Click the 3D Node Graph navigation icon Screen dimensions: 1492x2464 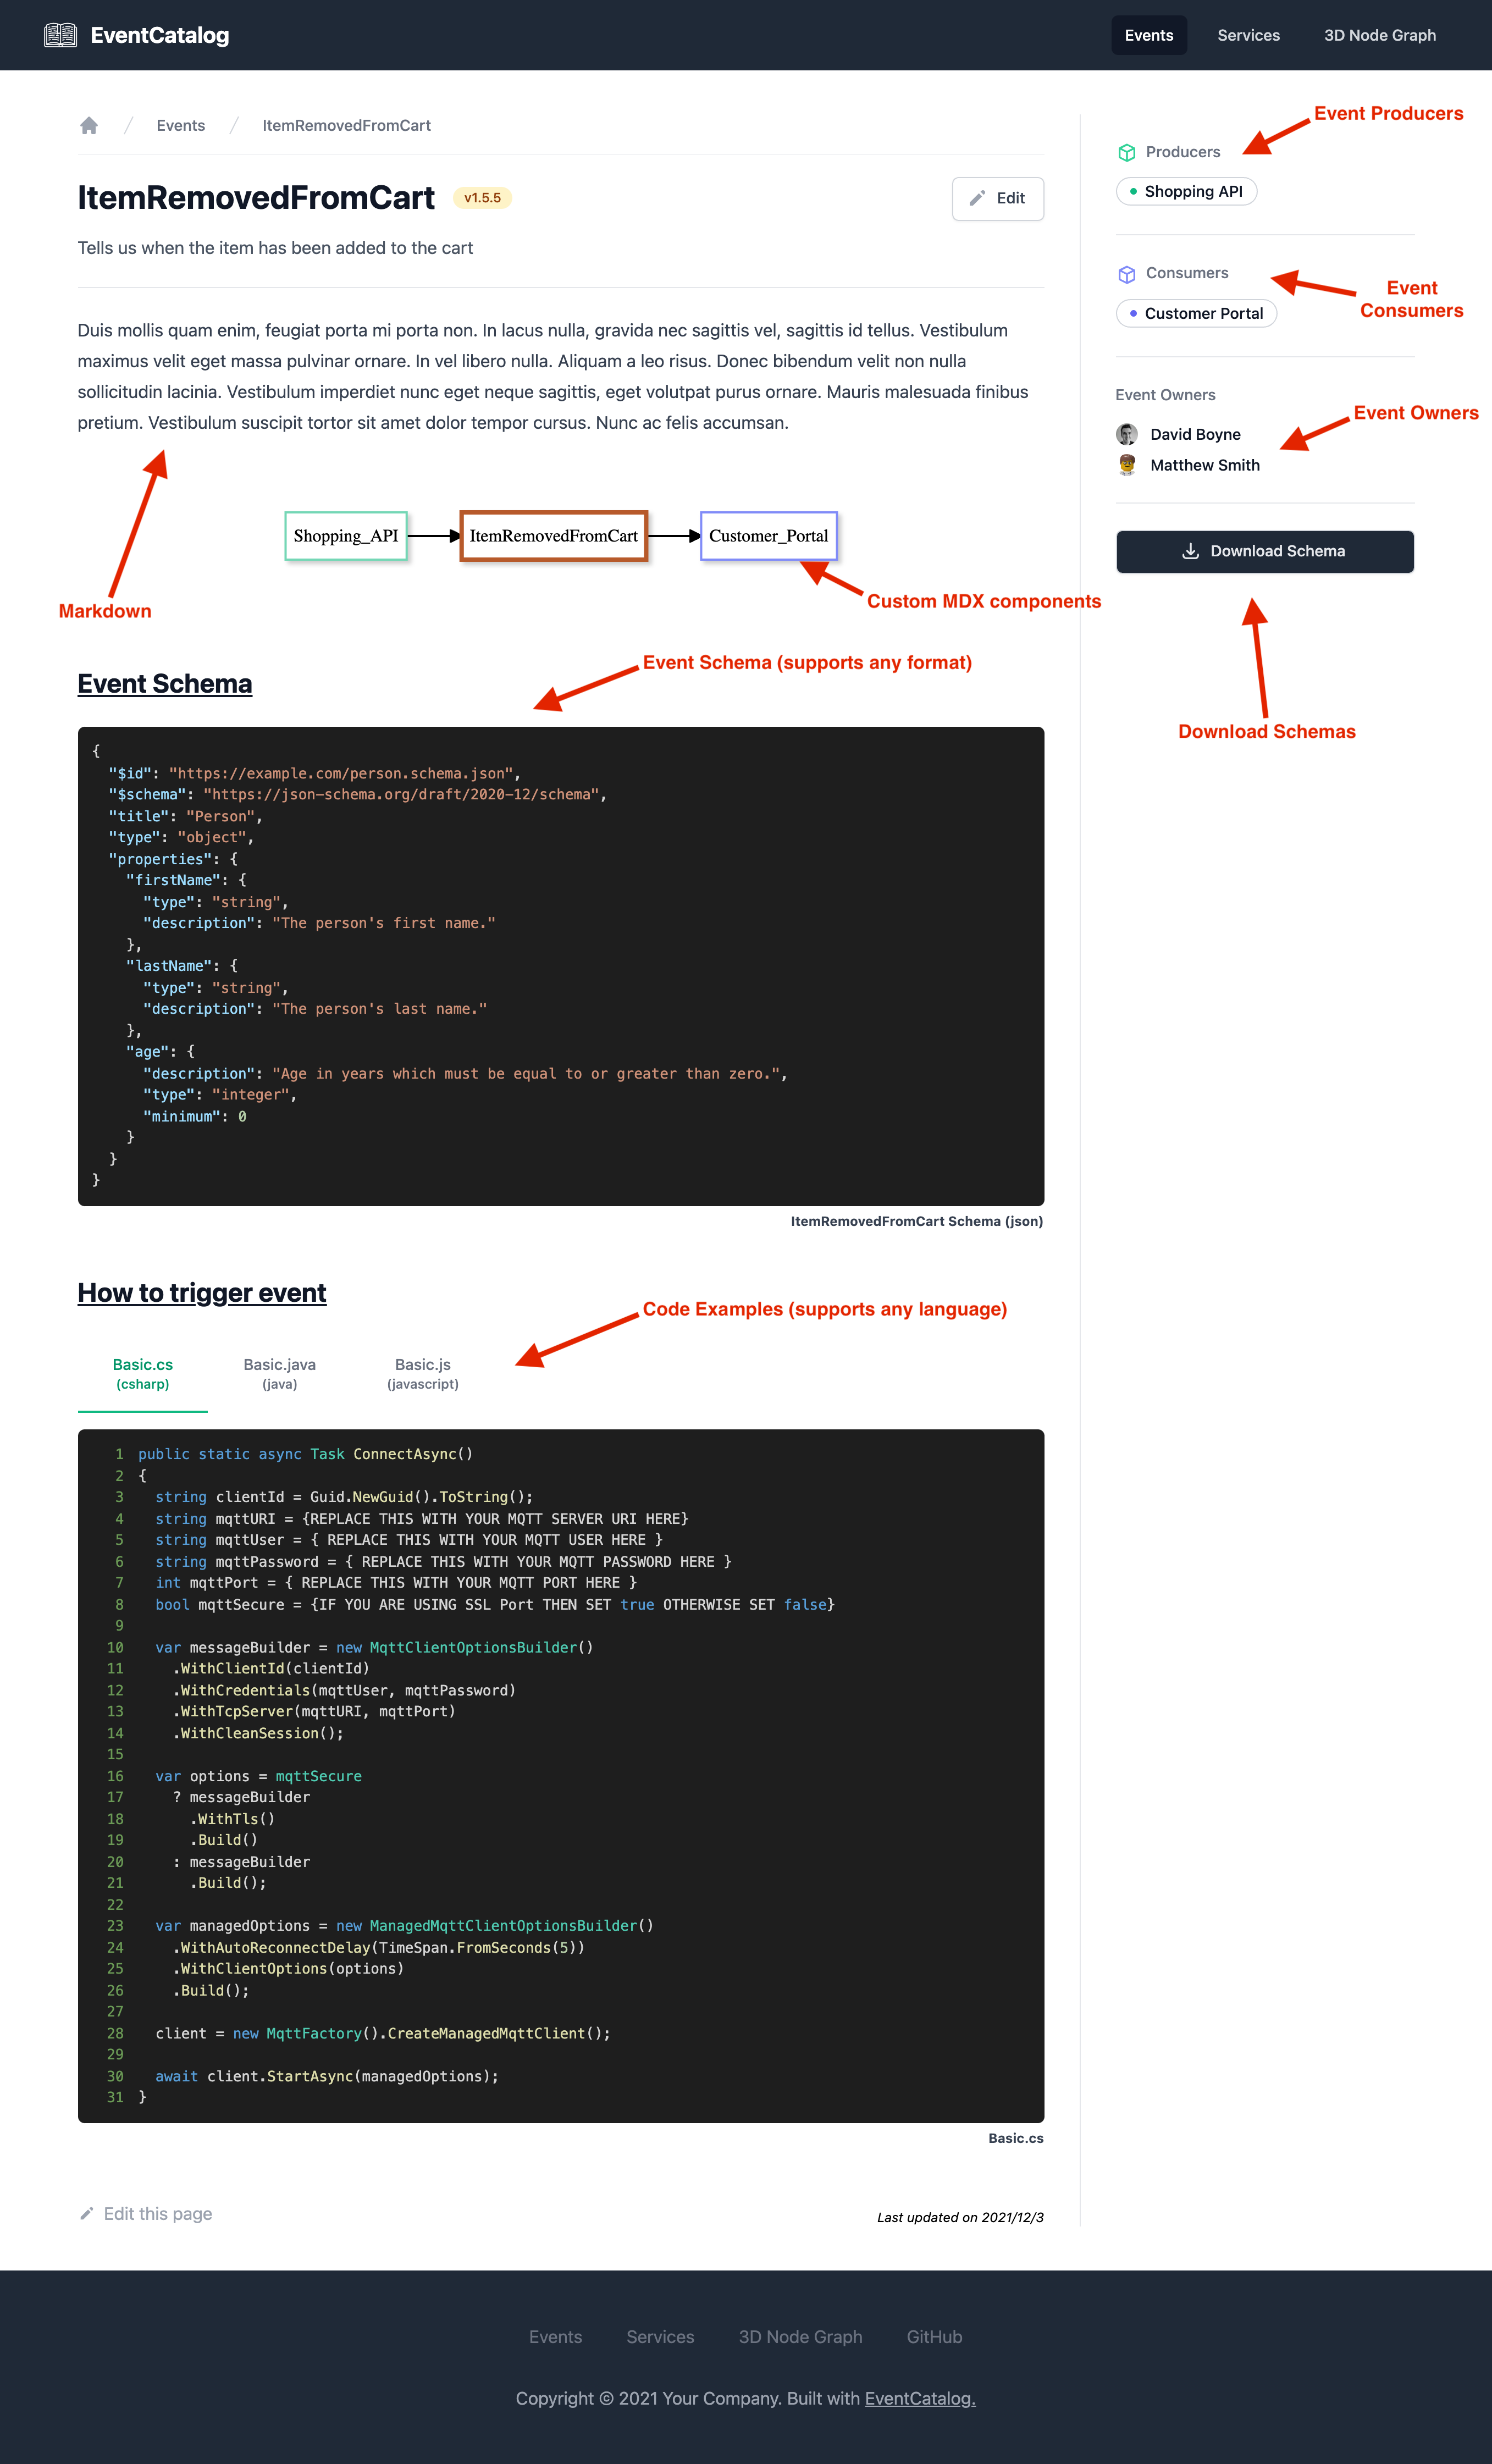[x=1379, y=34]
